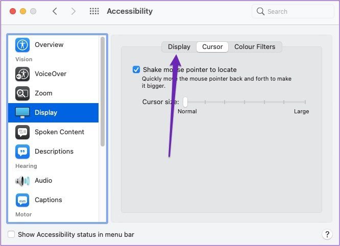Select the Captions icon
Viewport: 340px width, 246px height.
(x=22, y=200)
